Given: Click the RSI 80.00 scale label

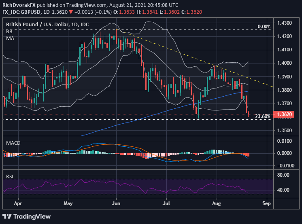Looking at the screenshot, I should pyautogui.click(x=283, y=175).
